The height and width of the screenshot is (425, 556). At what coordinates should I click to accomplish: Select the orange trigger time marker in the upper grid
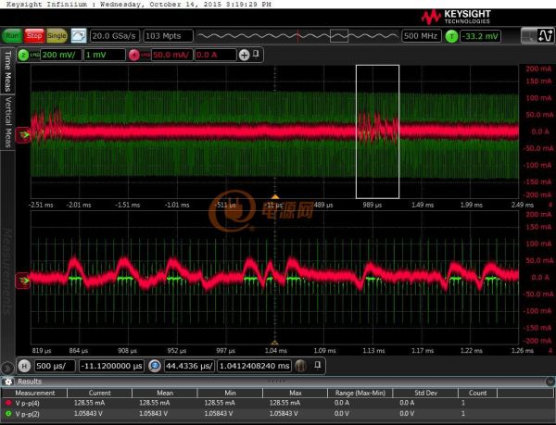click(x=275, y=196)
